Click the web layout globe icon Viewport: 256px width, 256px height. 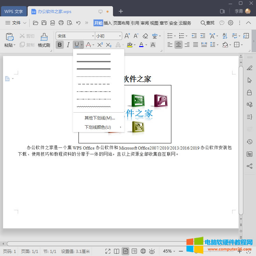[143, 251]
